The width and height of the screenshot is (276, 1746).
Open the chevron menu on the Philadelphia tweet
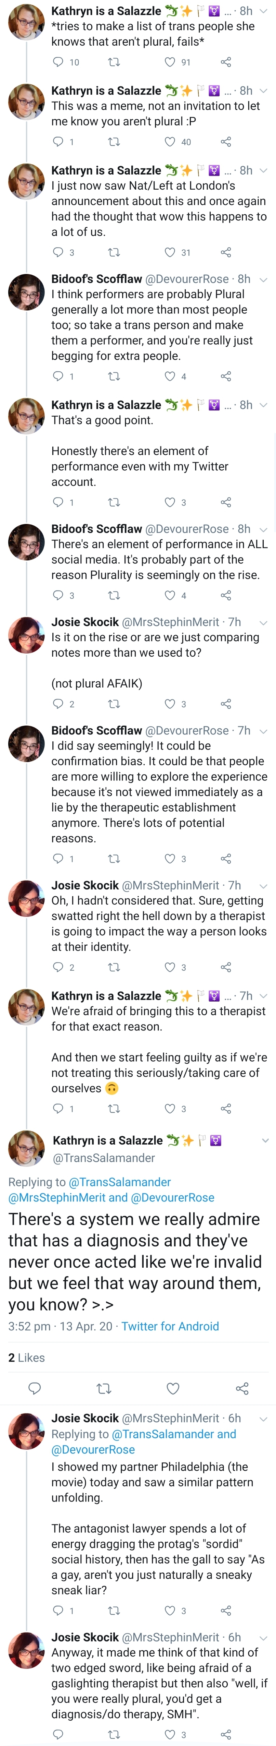point(264,1419)
